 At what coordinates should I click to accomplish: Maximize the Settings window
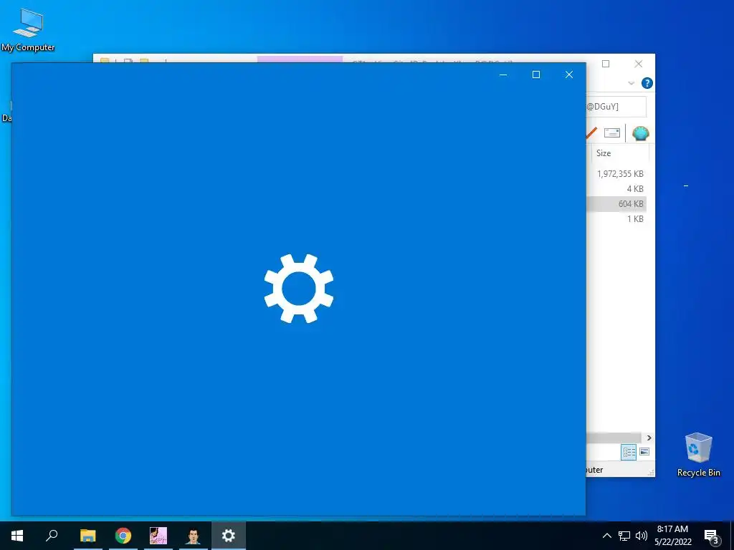[x=536, y=74]
